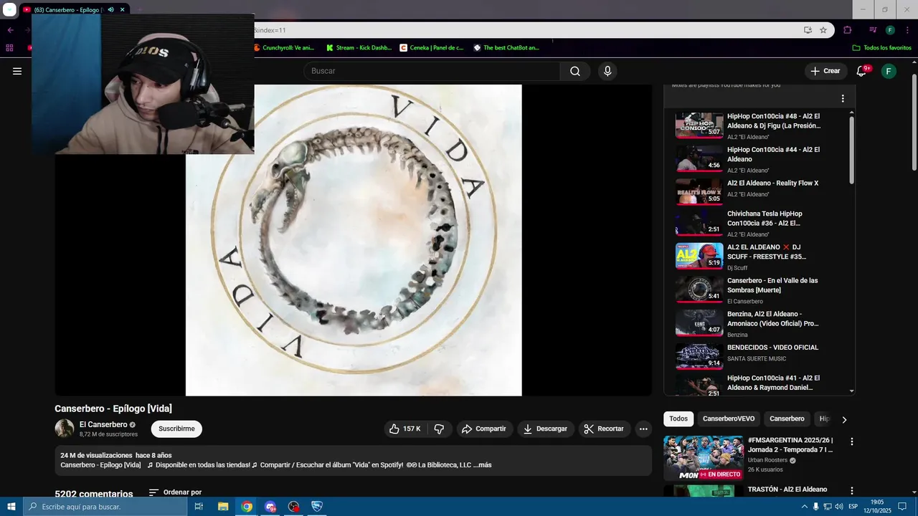Play HipHop Con100cia #48 thumbnail
Image resolution: width=918 pixels, height=516 pixels.
point(699,125)
